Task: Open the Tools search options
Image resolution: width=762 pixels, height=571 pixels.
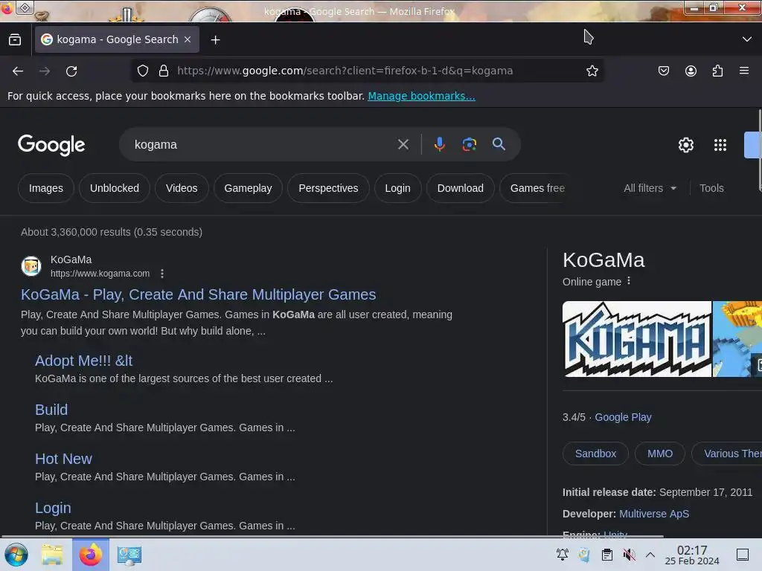Action: [711, 188]
